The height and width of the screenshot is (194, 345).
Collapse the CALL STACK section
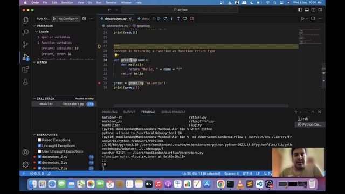pyautogui.click(x=45, y=99)
